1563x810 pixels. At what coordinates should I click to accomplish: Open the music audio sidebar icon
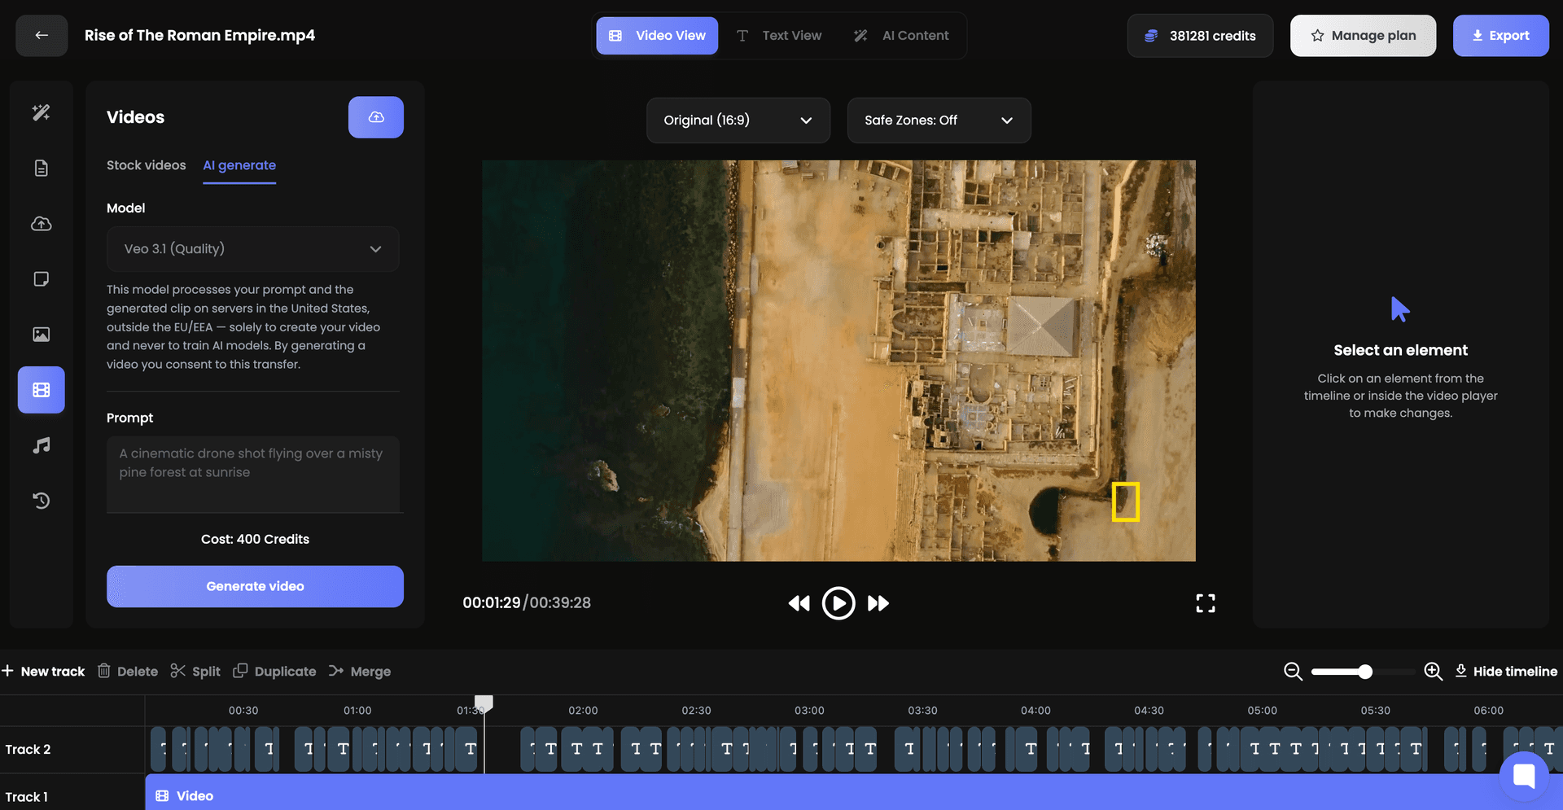tap(41, 444)
